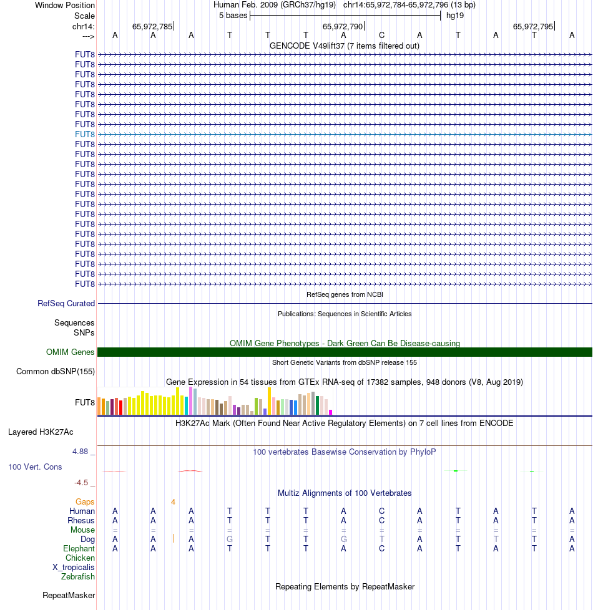Click the 'Elephant' alignment row label
Screen dimensions: 593x610
[79, 548]
